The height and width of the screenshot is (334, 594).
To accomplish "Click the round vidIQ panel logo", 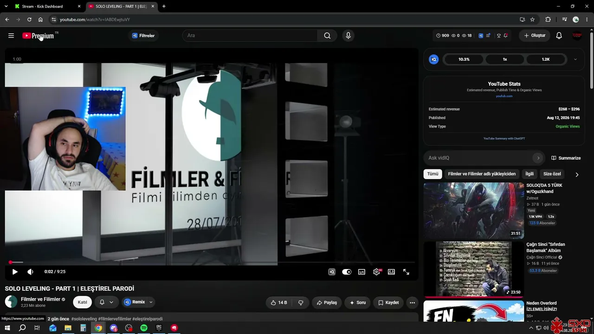I will point(434,59).
